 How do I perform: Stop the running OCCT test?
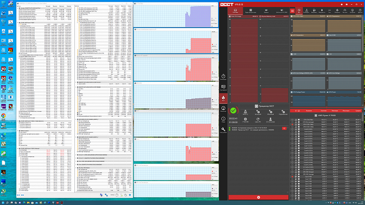point(258,198)
